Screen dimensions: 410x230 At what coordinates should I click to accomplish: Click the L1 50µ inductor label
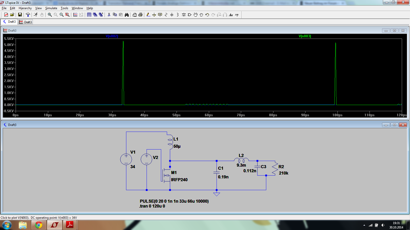pyautogui.click(x=176, y=139)
